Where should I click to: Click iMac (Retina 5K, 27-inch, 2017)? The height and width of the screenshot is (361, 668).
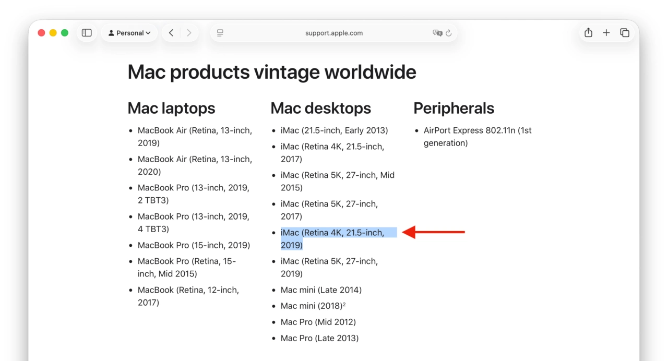click(x=329, y=210)
